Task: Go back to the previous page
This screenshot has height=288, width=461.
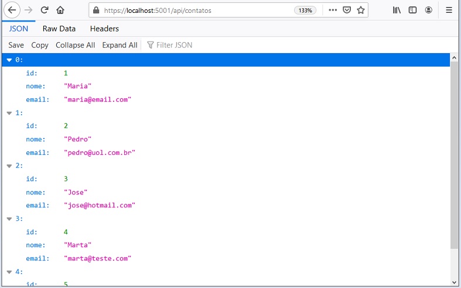Action: click(x=12, y=10)
